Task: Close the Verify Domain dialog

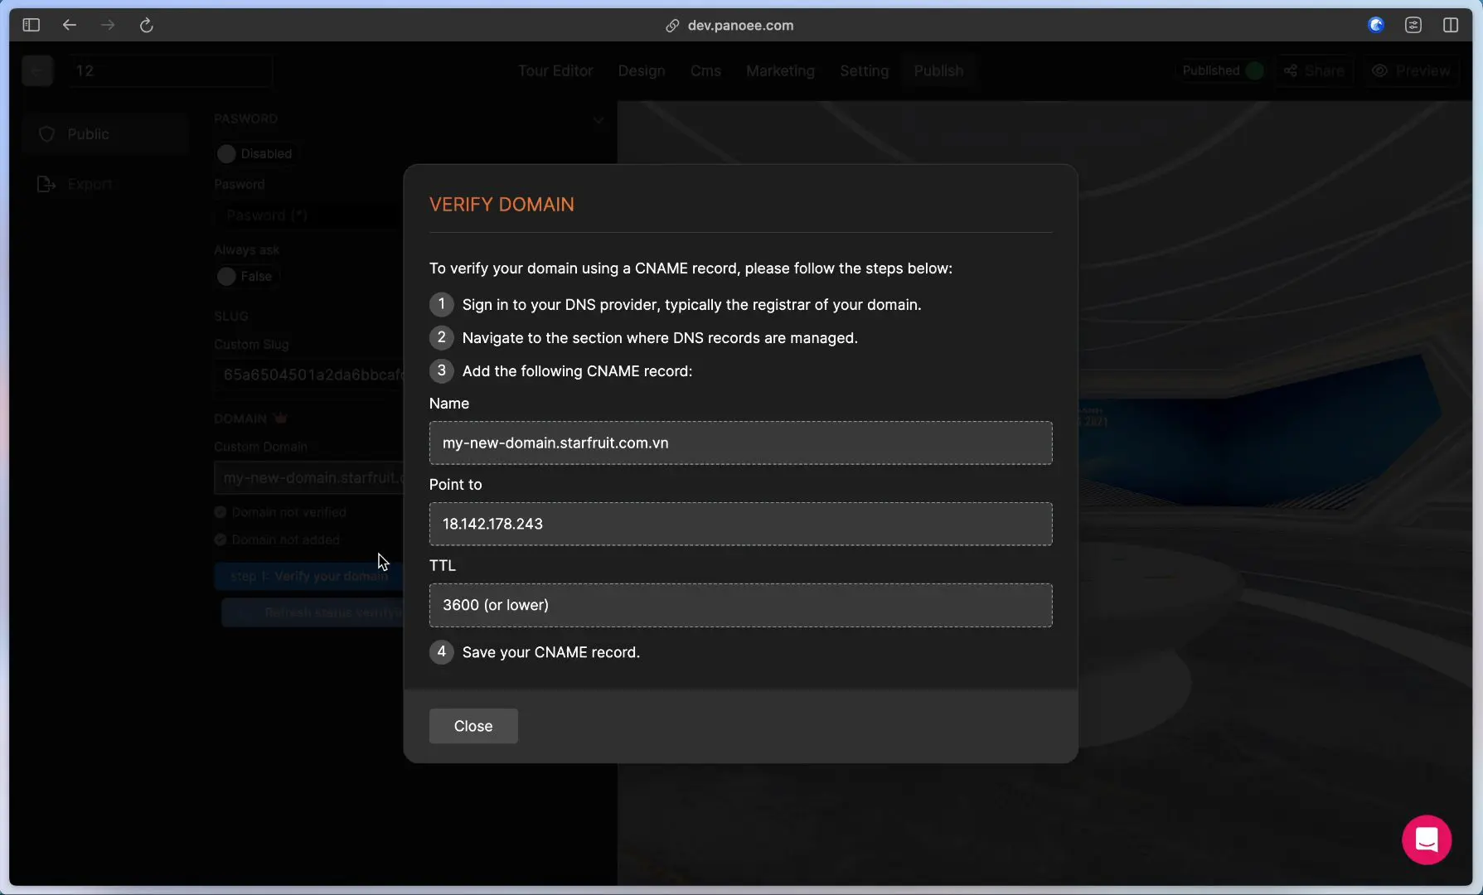Action: tap(473, 726)
